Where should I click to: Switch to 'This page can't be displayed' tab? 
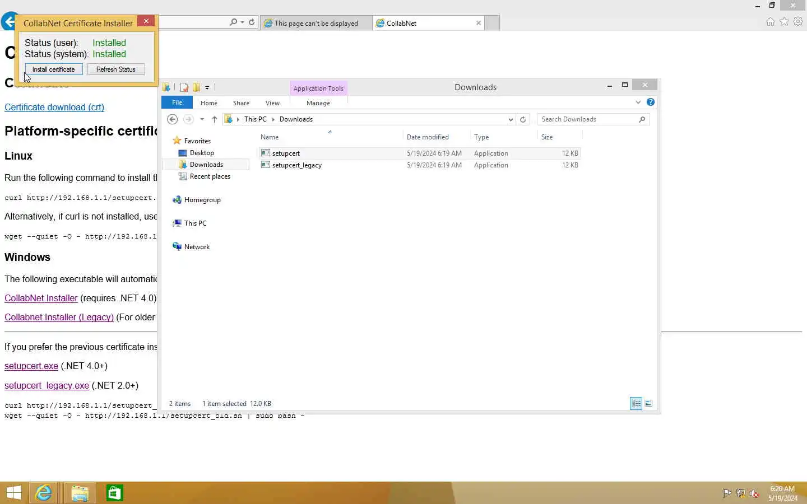coord(316,23)
